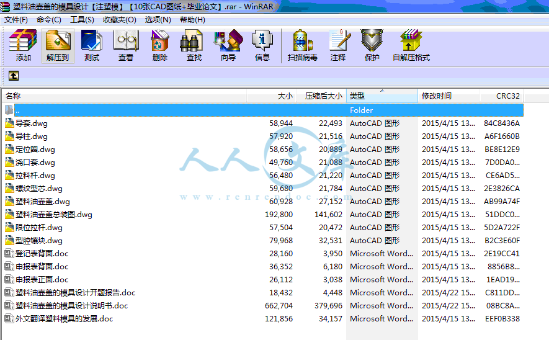Sort by the 大小 column header

pos(272,96)
